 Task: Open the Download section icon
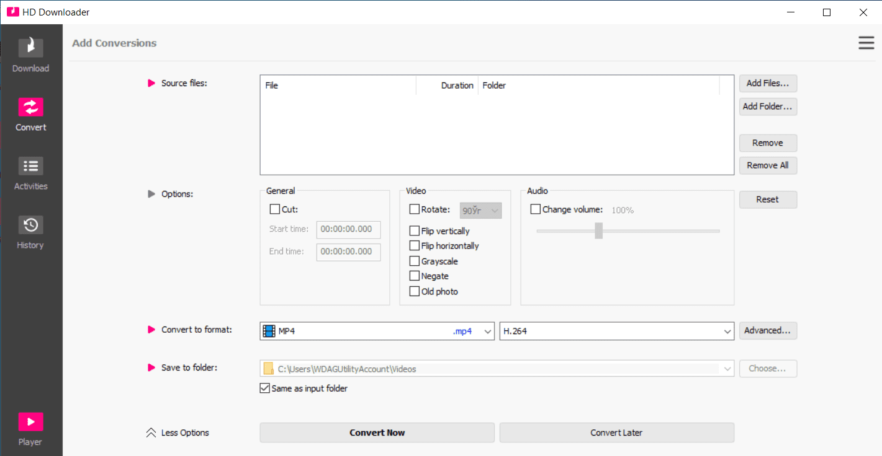(30, 48)
